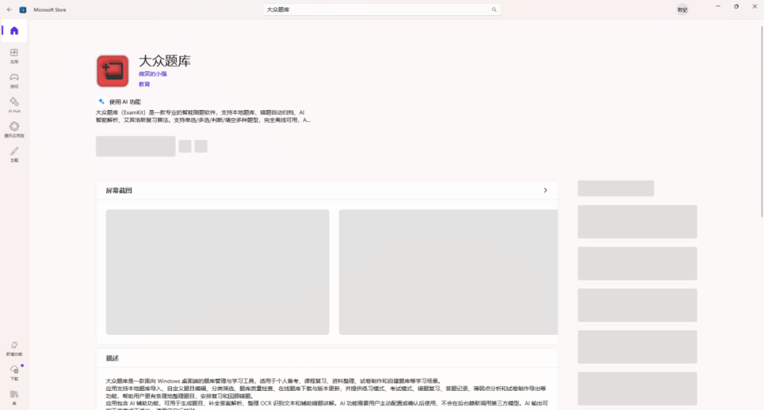Open AI Hub from the sidebar
This screenshot has height=410, width=764.
coord(14,105)
